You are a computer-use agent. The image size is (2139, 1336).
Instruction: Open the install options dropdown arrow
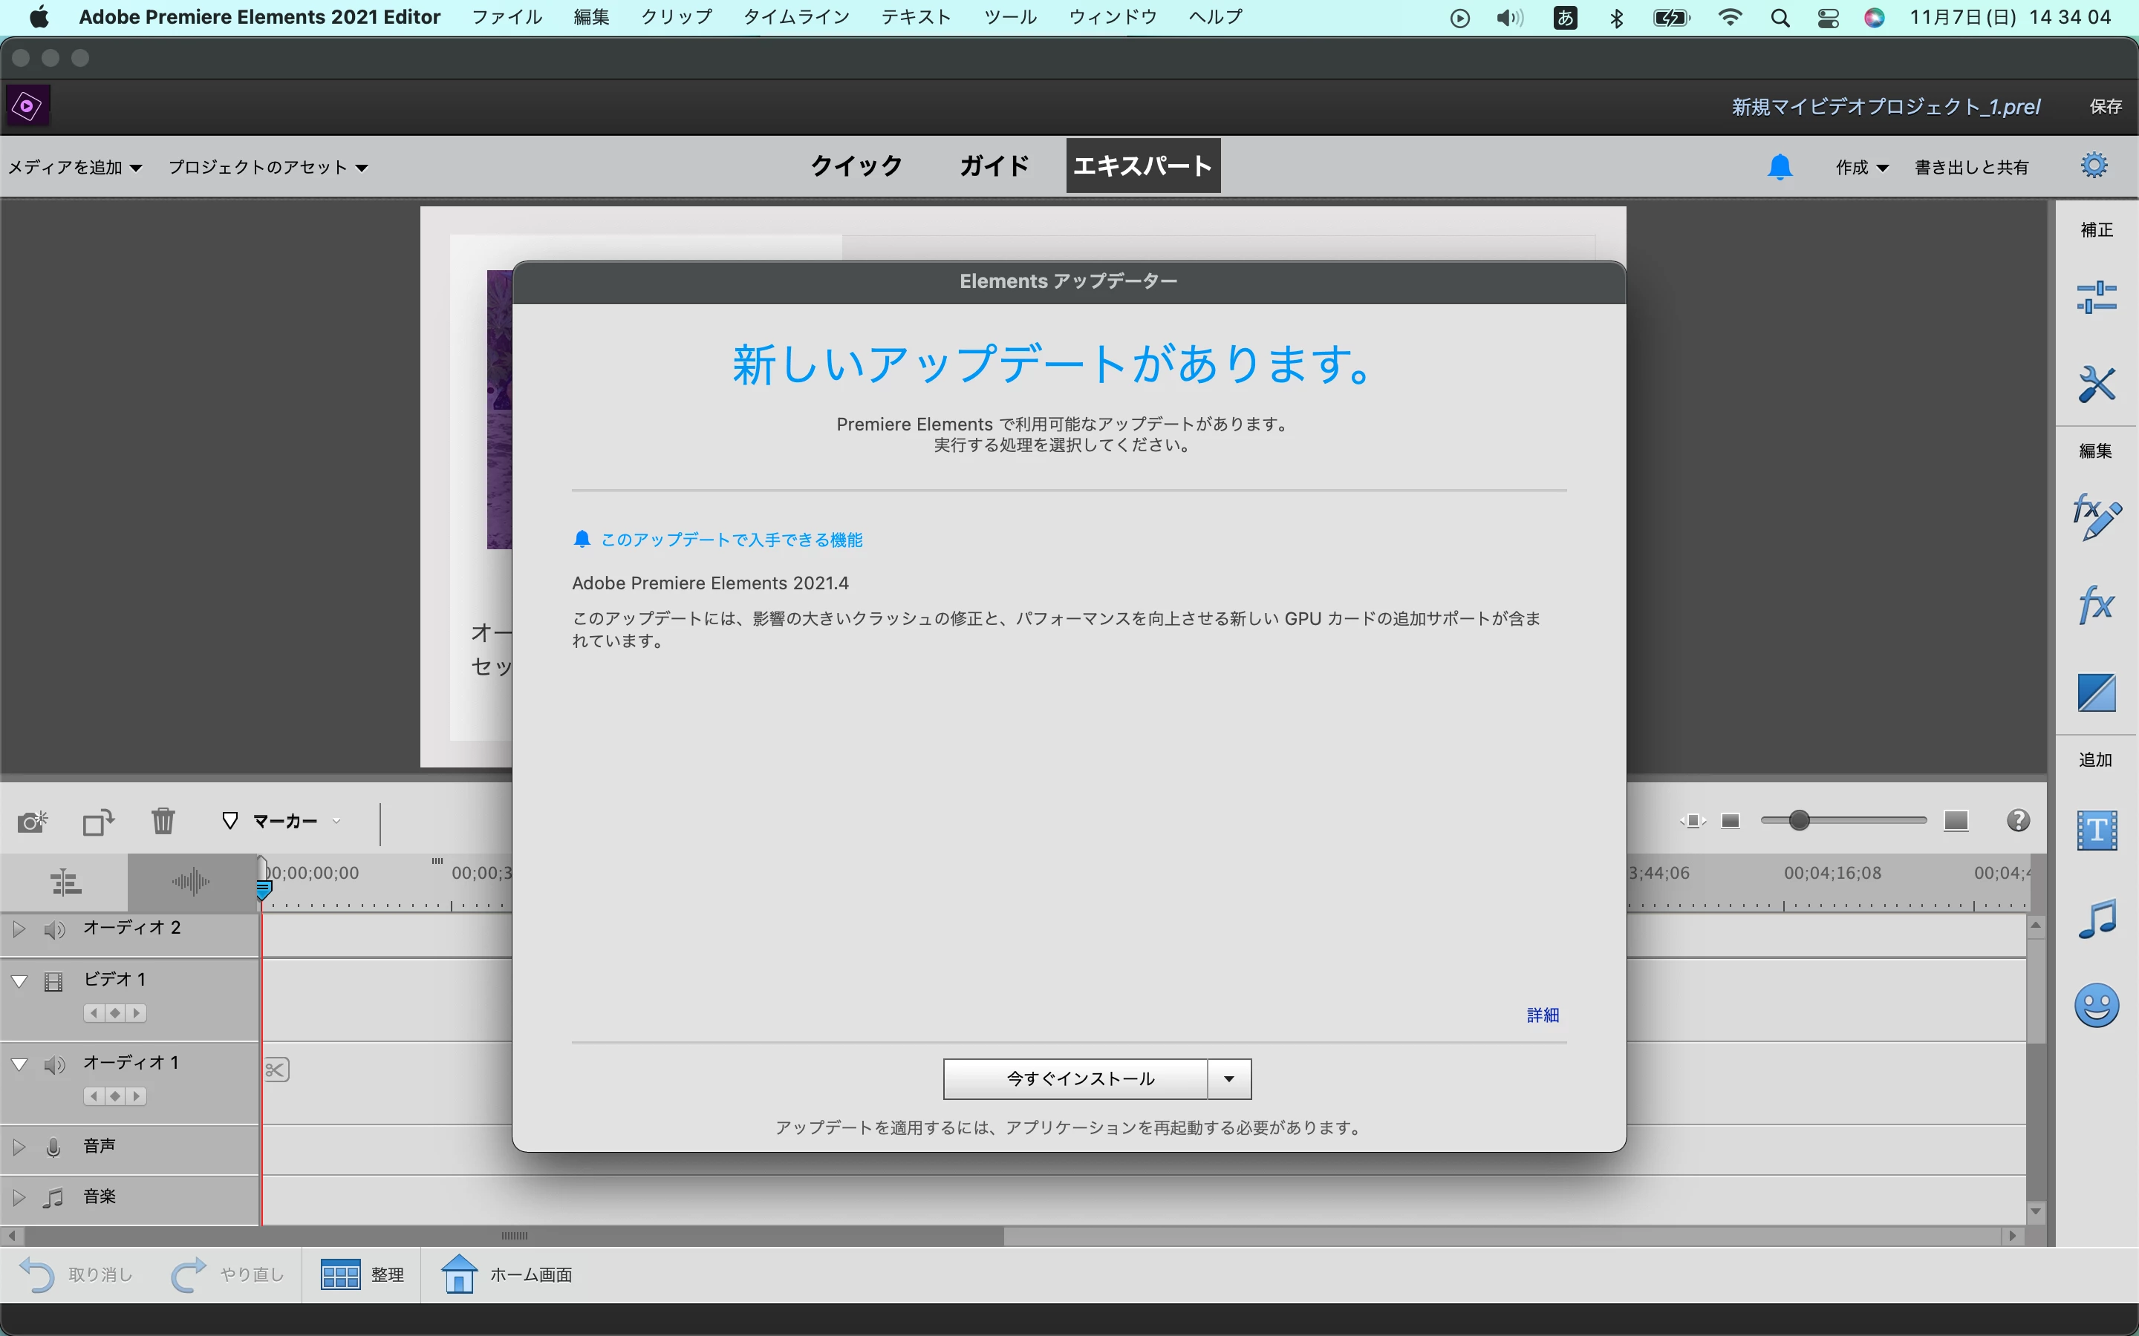coord(1228,1079)
